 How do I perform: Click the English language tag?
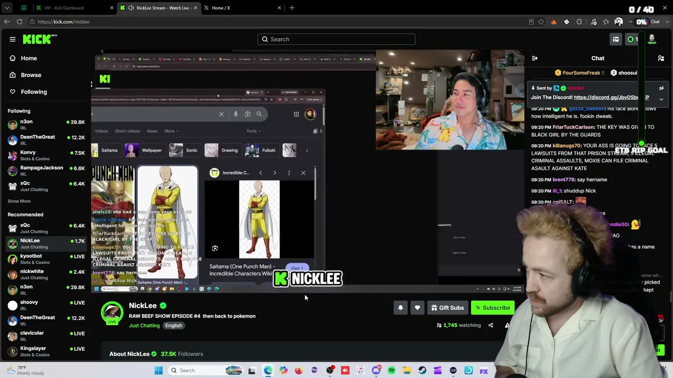pos(174,325)
